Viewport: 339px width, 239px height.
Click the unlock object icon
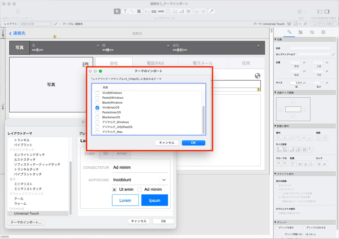tap(325, 163)
